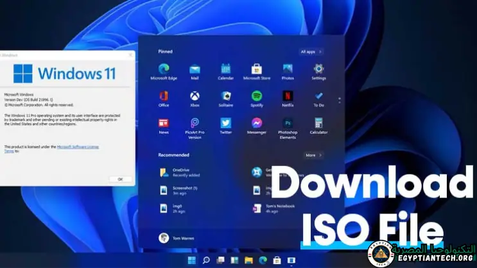Open the To Do app
477x268 pixels.
(318, 99)
